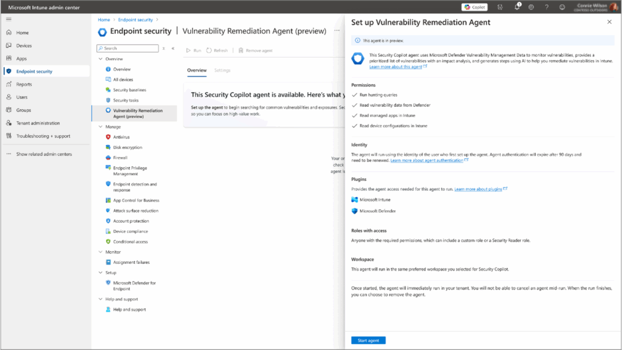Open the user account avatar
The width and height of the screenshot is (622, 350).
613,7
